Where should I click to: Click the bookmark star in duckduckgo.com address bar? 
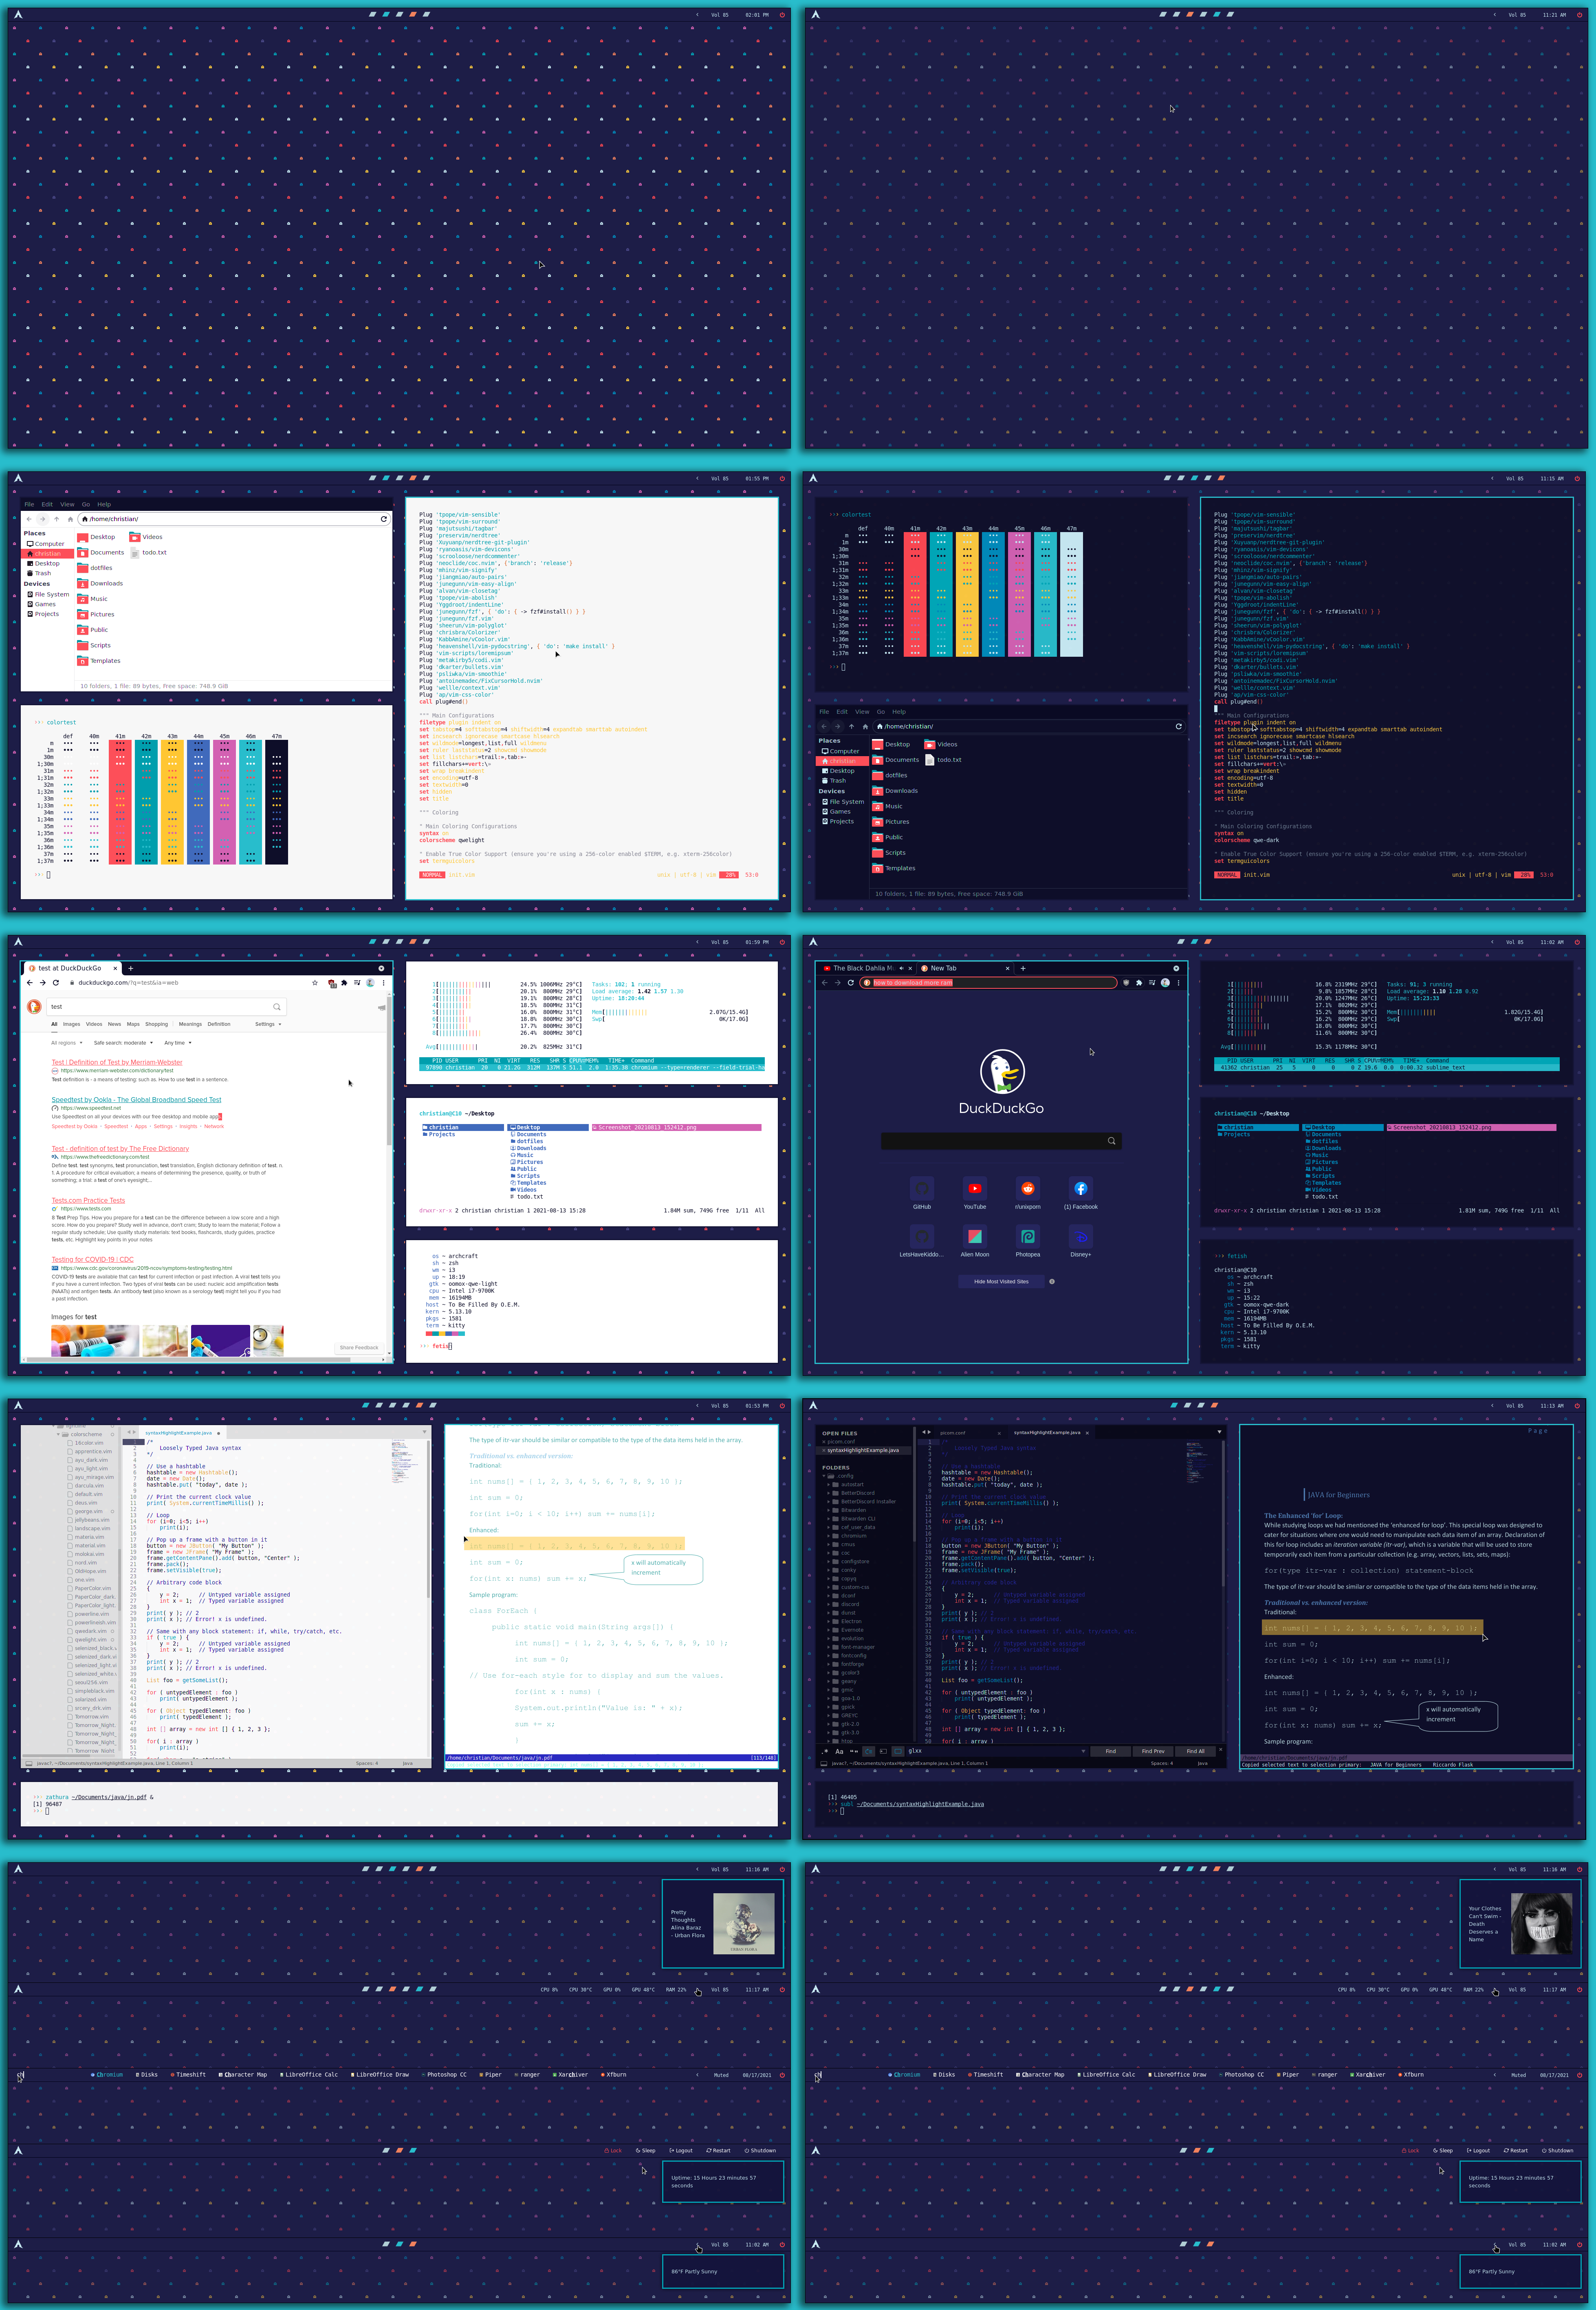tap(315, 983)
